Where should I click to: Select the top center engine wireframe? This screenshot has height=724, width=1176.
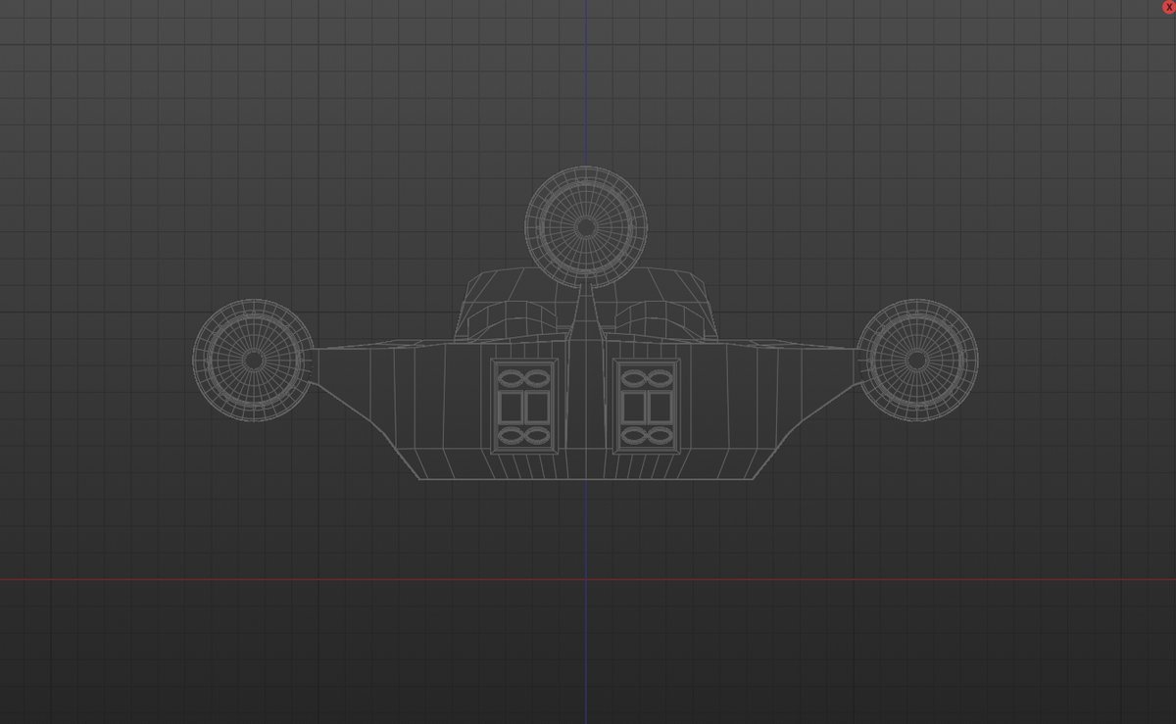586,227
